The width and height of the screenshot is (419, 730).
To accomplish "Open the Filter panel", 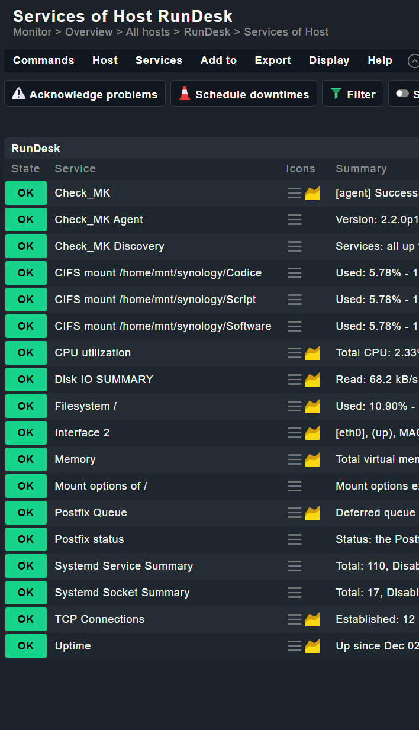I will point(353,94).
